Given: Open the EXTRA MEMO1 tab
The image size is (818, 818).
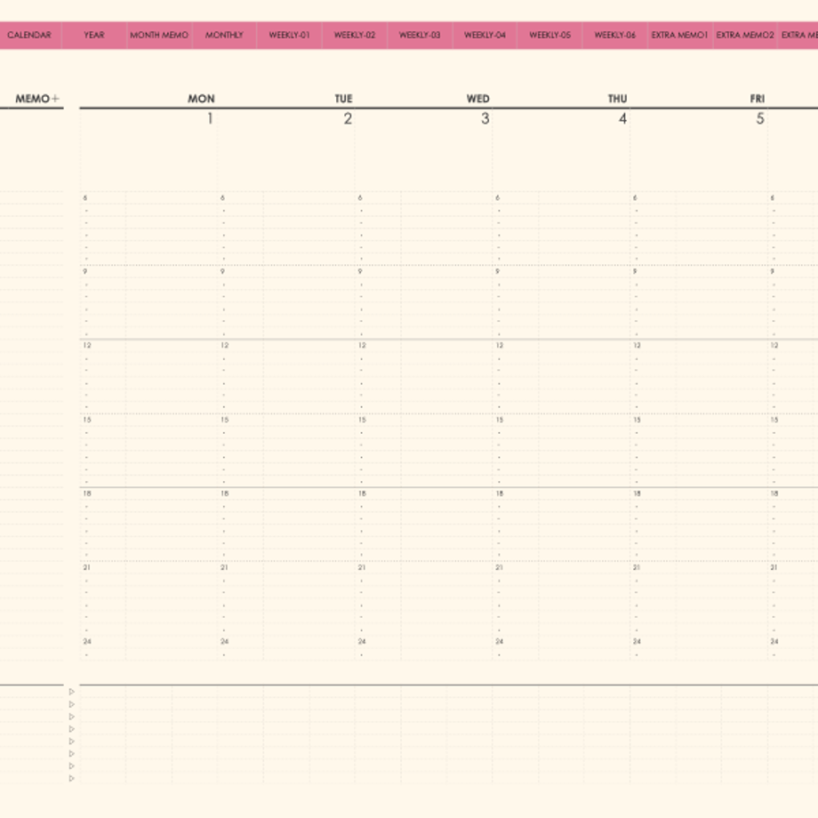Looking at the screenshot, I should point(680,35).
